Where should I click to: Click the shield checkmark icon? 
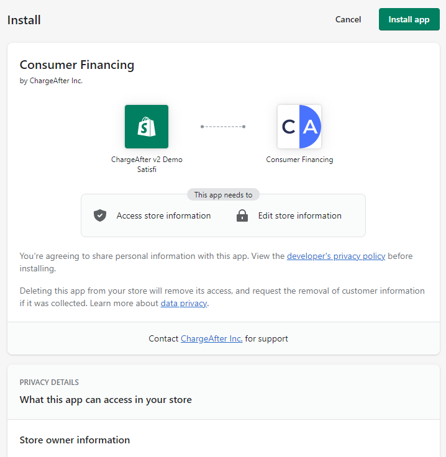coord(100,215)
